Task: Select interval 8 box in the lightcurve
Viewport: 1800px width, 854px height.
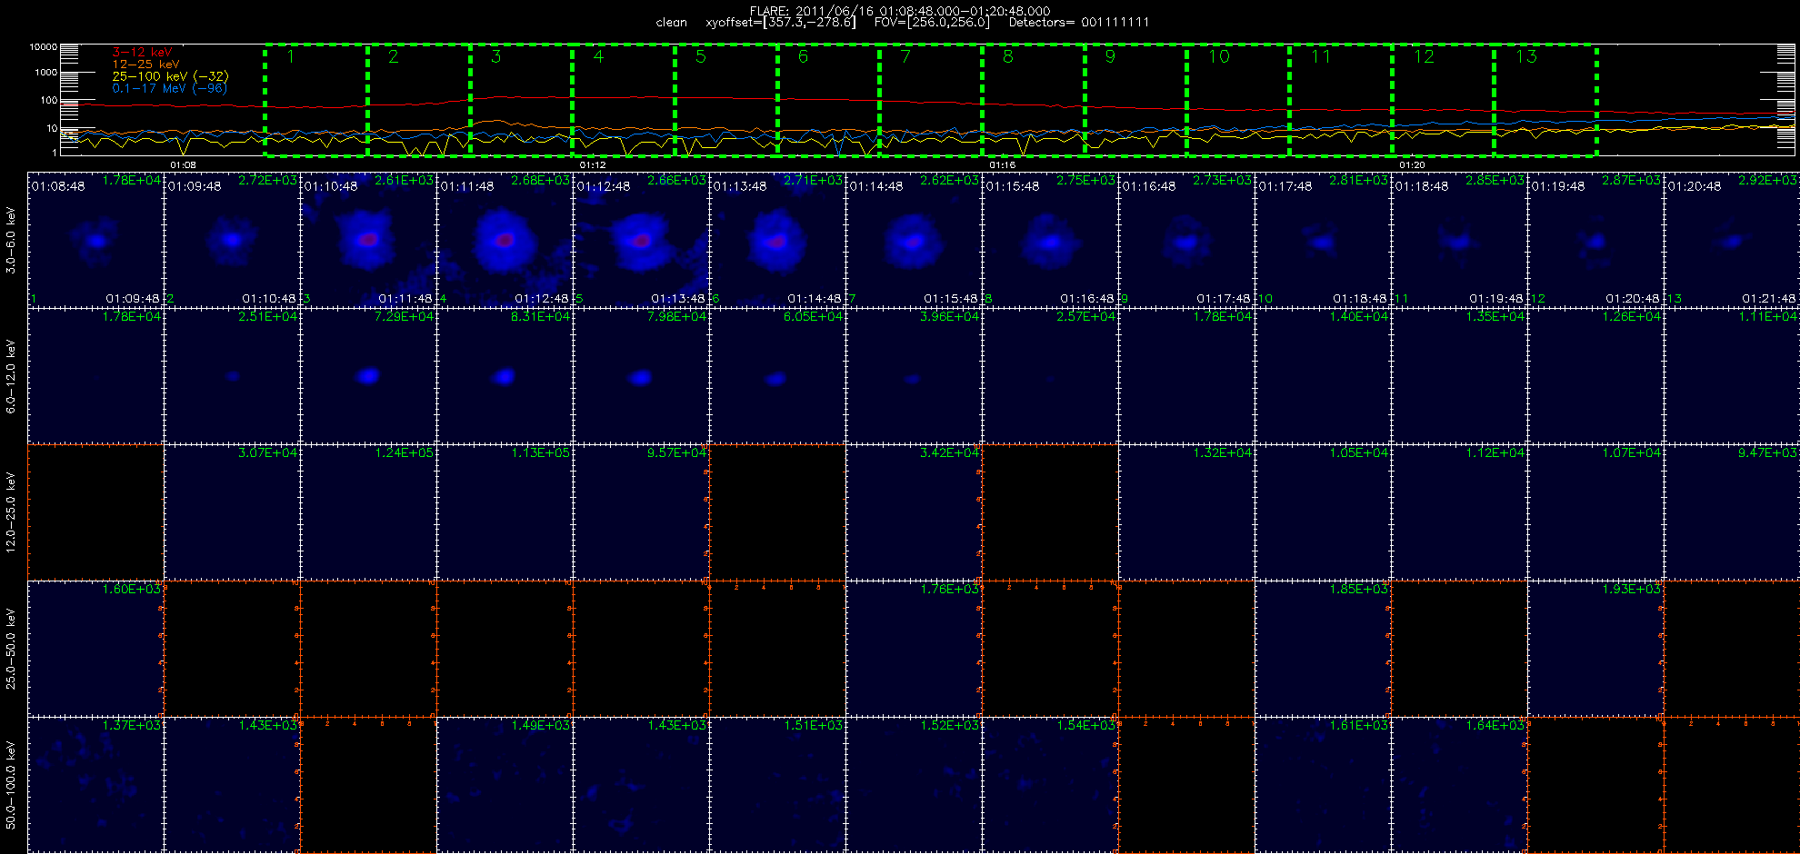Action: click(x=1034, y=100)
